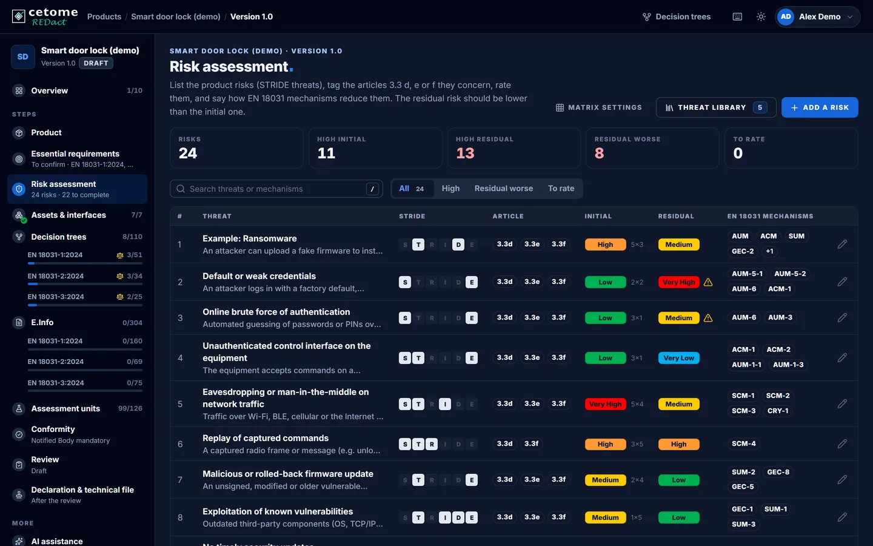Edit Exploitation of known vulnerabilities pencil icon

pyautogui.click(x=842, y=517)
